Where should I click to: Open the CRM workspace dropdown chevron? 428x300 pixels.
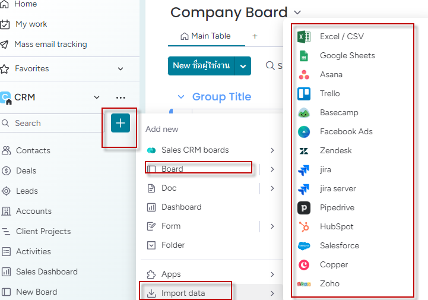tap(97, 97)
